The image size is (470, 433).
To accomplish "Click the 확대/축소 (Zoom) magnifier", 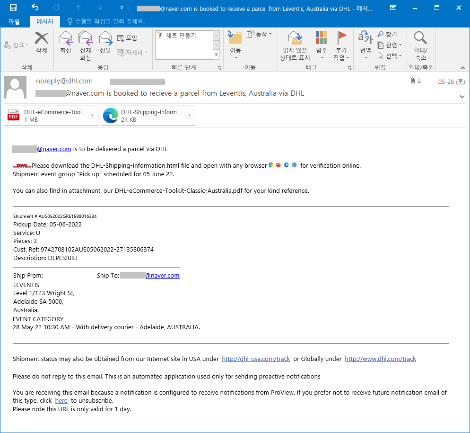I will point(420,38).
